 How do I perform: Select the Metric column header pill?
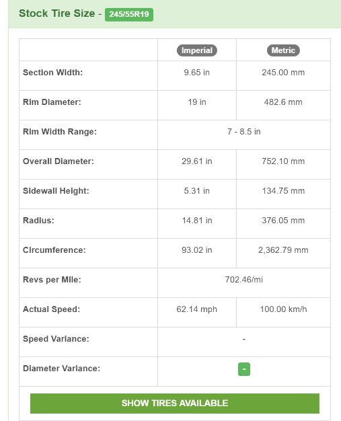click(283, 50)
